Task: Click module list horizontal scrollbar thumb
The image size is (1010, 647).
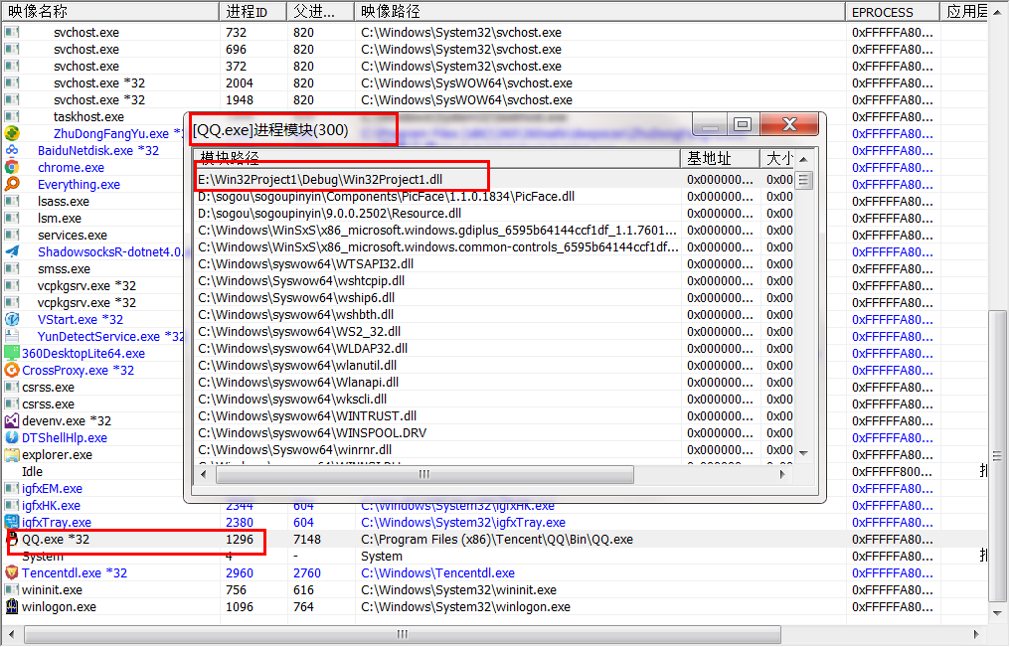Action: 424,474
